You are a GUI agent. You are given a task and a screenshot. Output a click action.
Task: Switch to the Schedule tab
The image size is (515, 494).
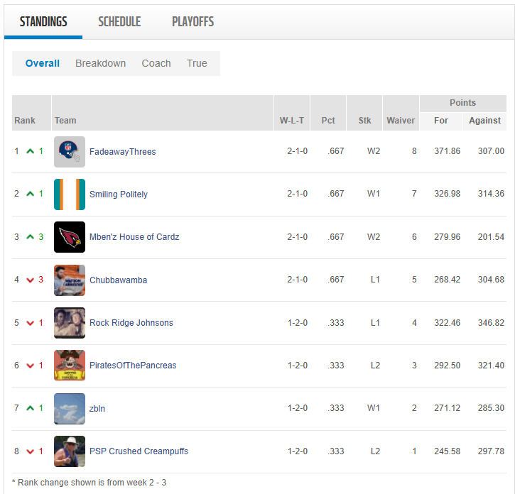click(x=119, y=22)
